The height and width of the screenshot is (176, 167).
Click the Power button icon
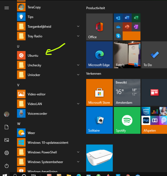7,166
